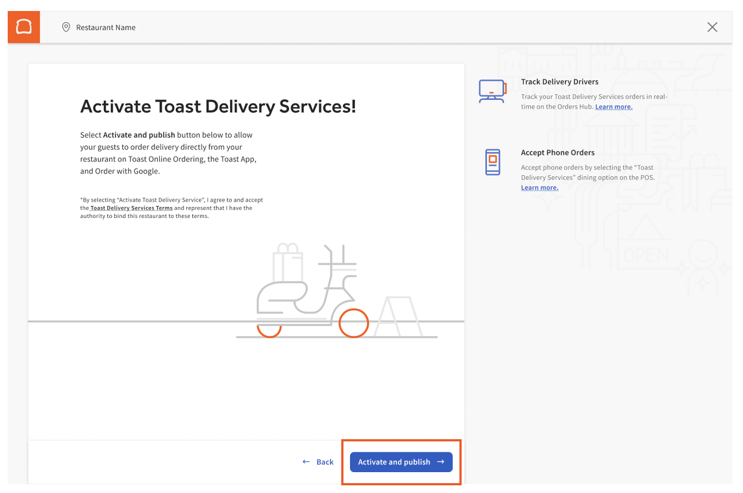The height and width of the screenshot is (493, 743).
Task: Open the Toast Delivery Services Terms link
Action: point(131,208)
